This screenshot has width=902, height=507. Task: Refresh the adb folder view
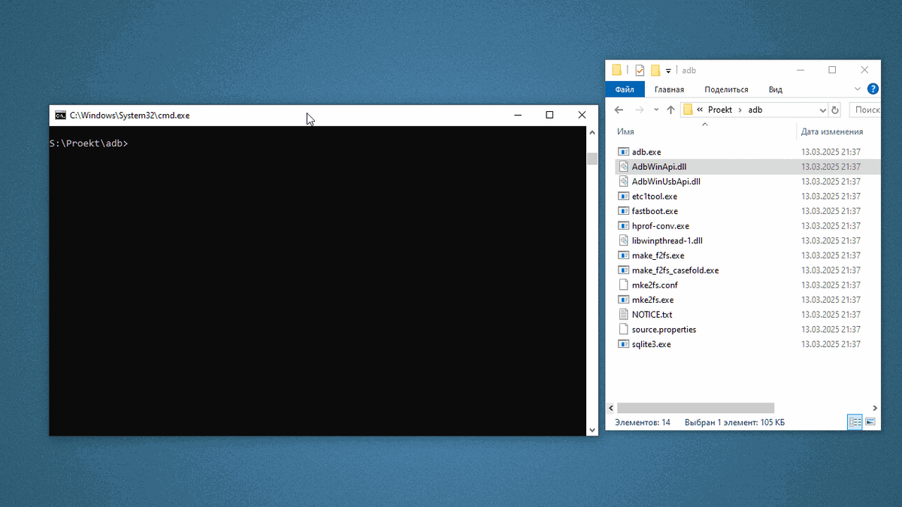pyautogui.click(x=835, y=110)
